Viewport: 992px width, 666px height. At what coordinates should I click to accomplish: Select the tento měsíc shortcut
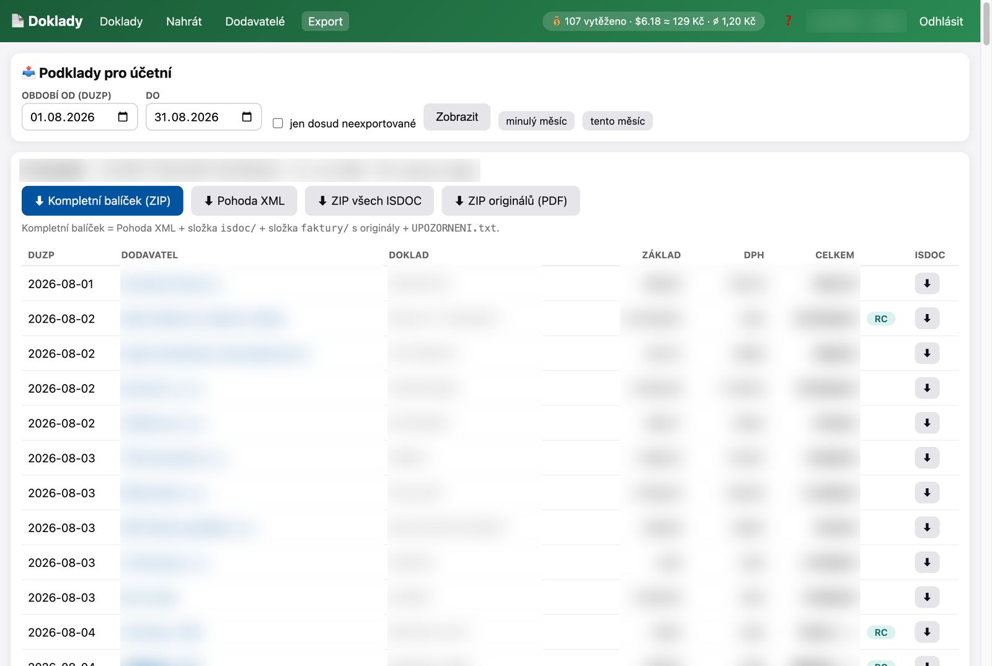click(618, 121)
